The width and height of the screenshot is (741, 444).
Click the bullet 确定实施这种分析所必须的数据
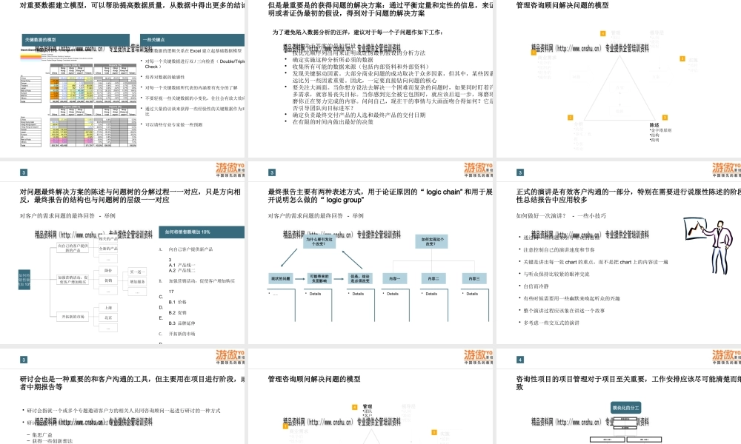(333, 60)
